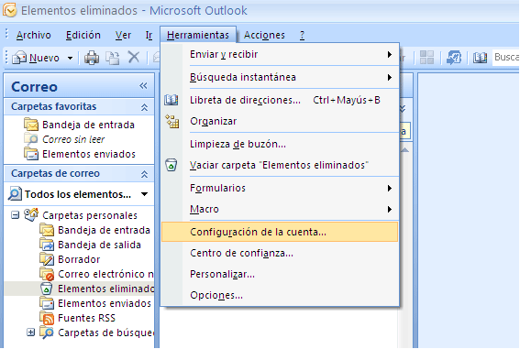Open the Acciones menu
The image size is (520, 349).
pyautogui.click(x=264, y=35)
